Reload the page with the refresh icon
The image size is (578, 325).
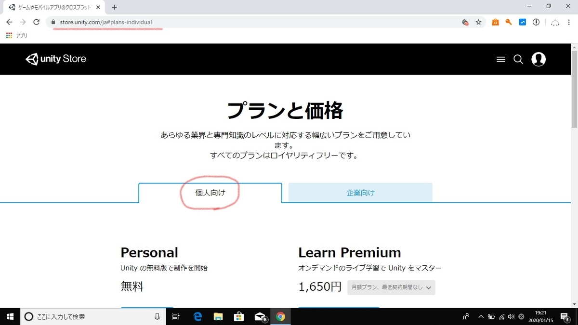pyautogui.click(x=36, y=22)
